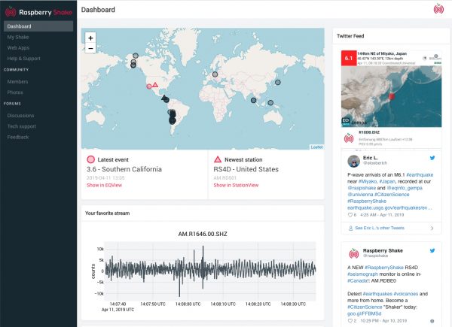Click the Raspberry Shake tweet avatar
This screenshot has width=452, height=327.
[354, 253]
